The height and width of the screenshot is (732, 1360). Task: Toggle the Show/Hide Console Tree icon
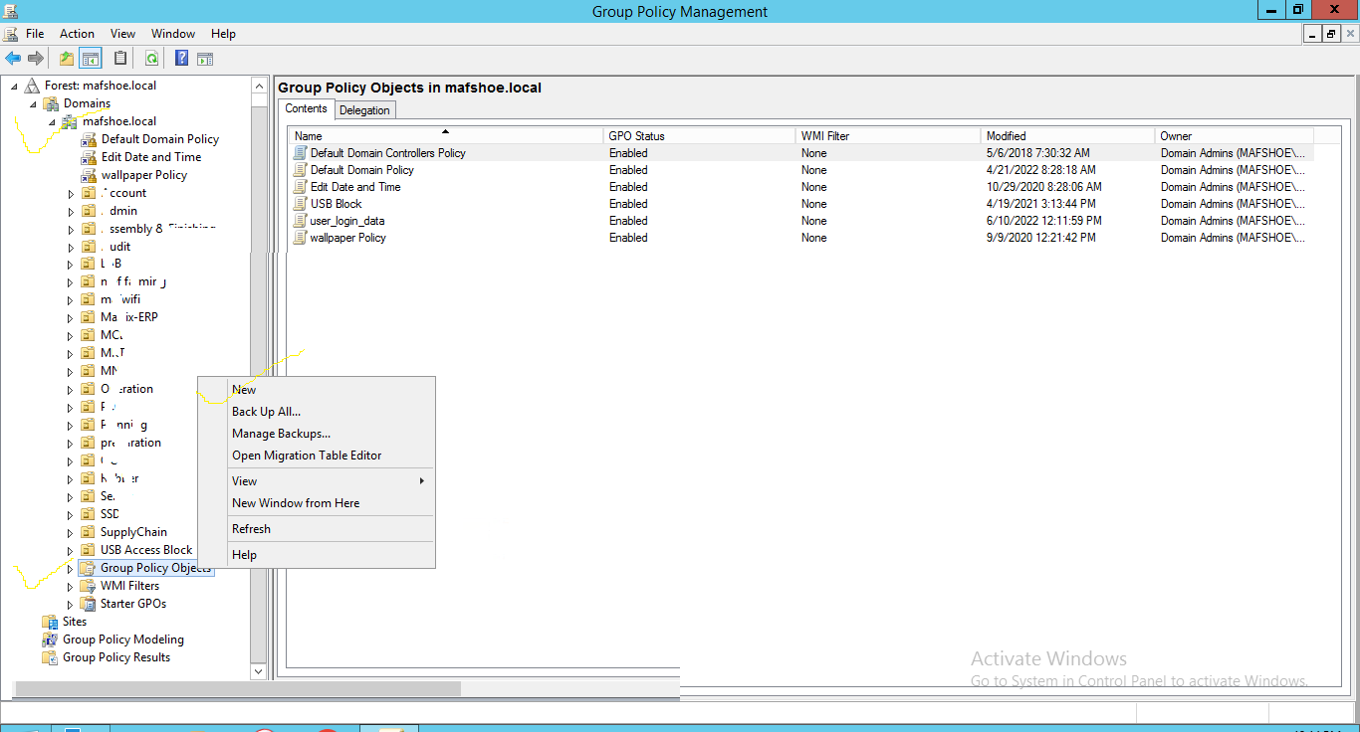tap(91, 59)
